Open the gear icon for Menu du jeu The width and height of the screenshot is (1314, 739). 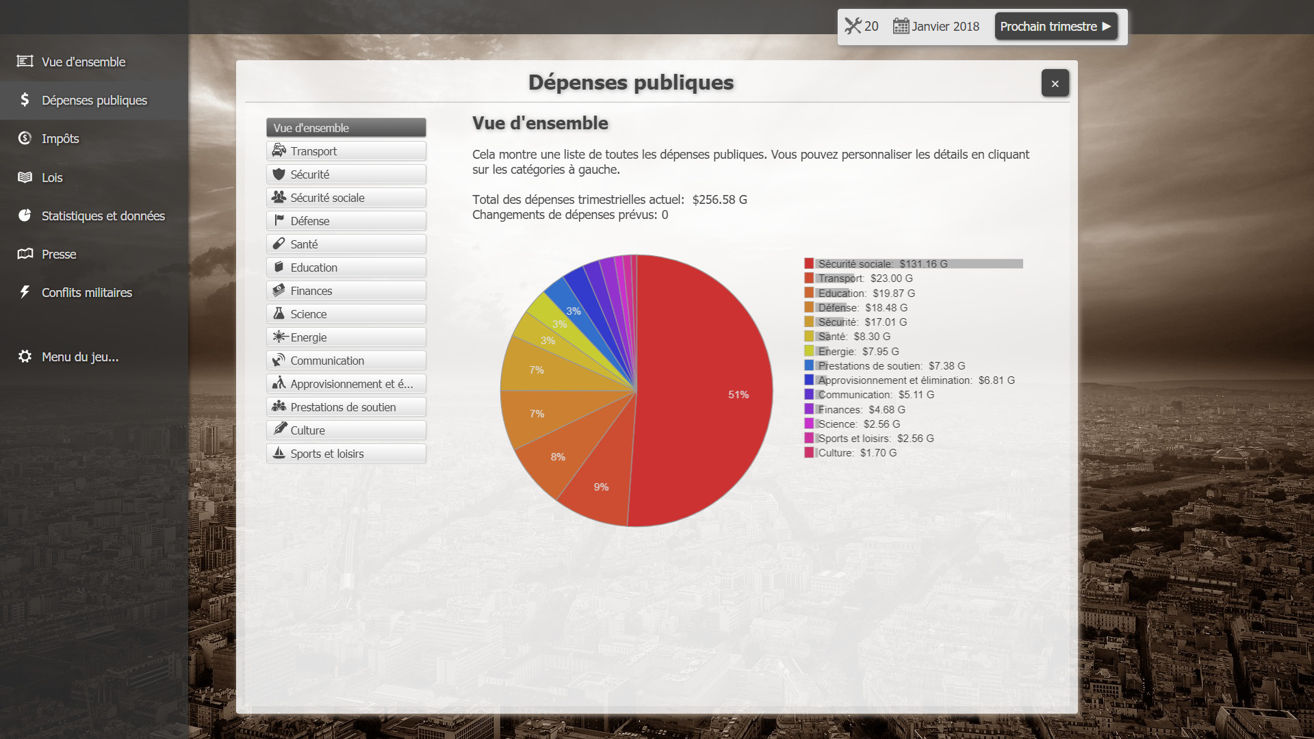coord(25,356)
